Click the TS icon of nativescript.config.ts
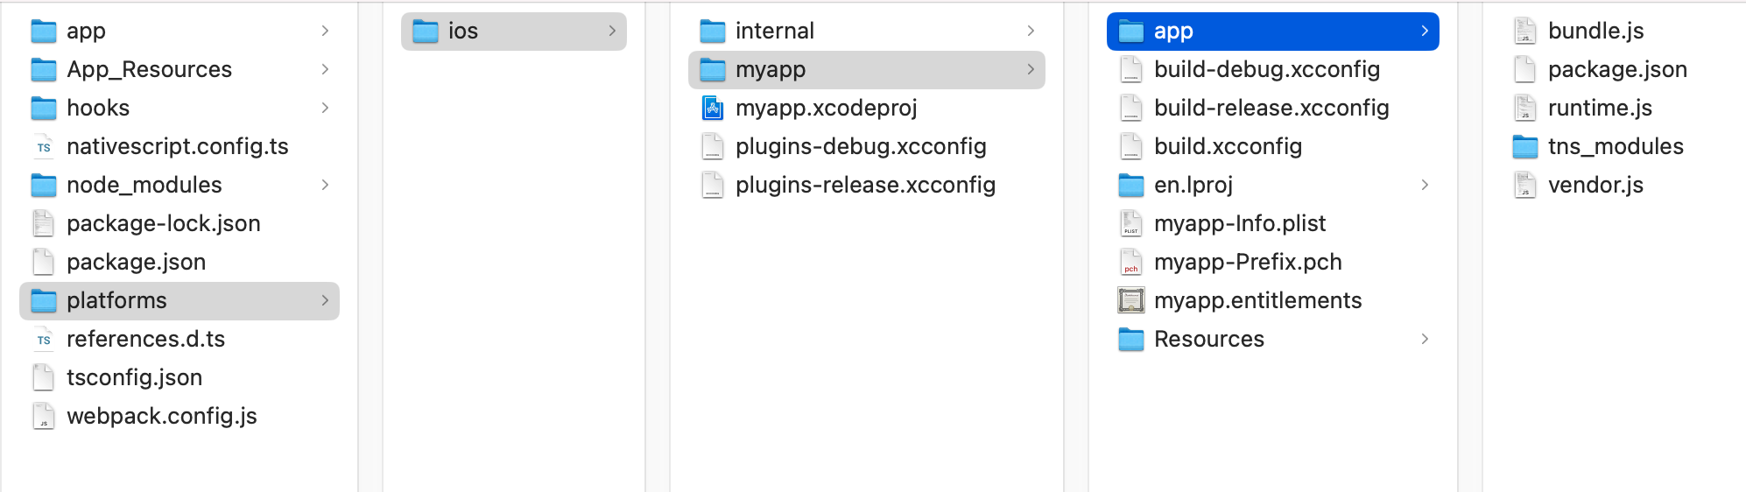1746x492 pixels. tap(44, 147)
